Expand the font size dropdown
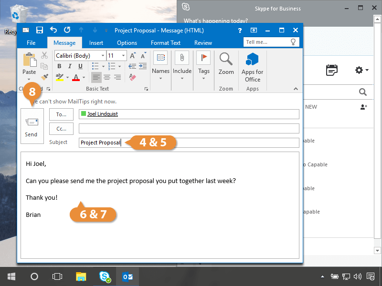Viewport: 382px width, 286px height. [x=124, y=56]
